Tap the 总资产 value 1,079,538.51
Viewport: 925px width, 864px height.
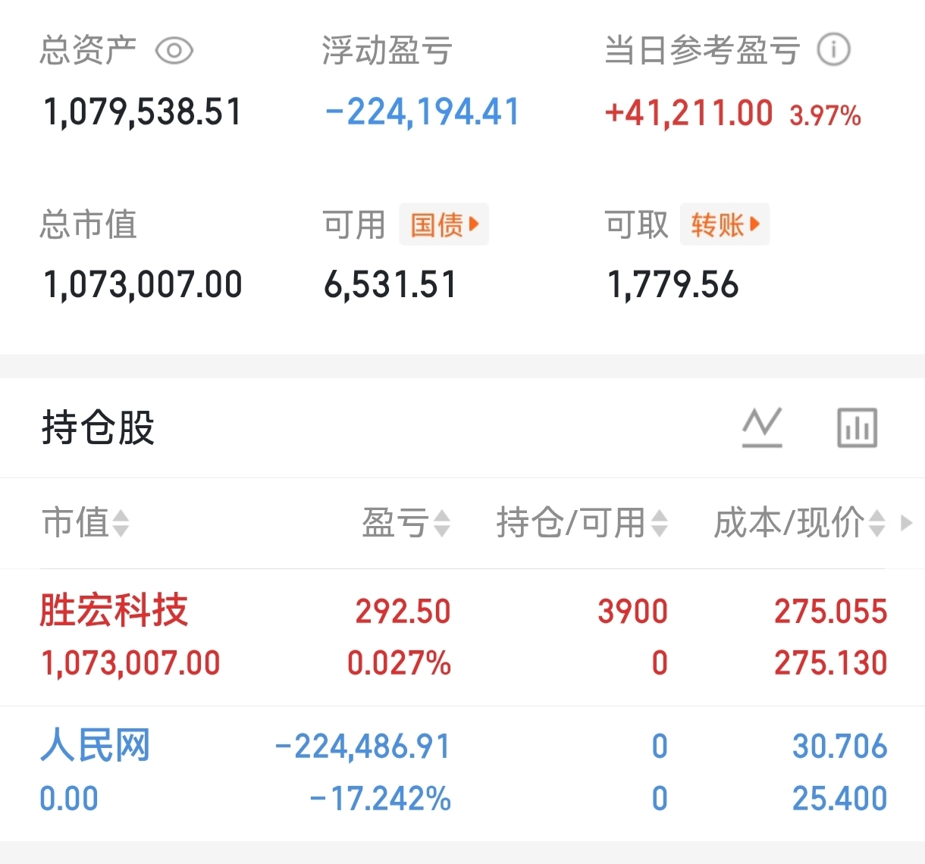tap(143, 112)
